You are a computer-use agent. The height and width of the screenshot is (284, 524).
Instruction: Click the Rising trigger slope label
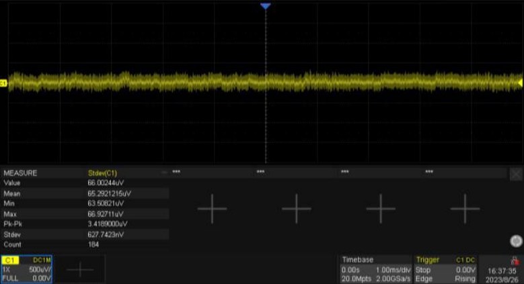(465, 279)
